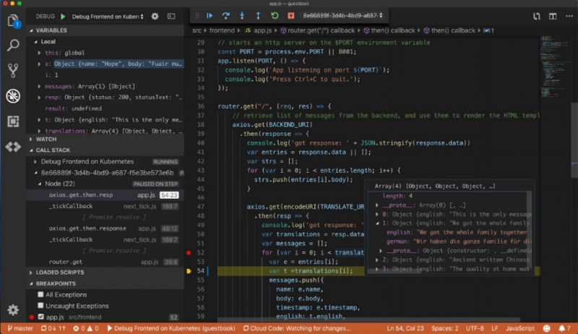Image resolution: width=578 pixels, height=334 pixels.
Task: Open the Debug Console icon
Action: click(x=171, y=16)
